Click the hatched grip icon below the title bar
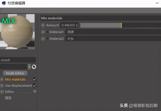The width and height of the screenshot is (161, 111). 2,10
